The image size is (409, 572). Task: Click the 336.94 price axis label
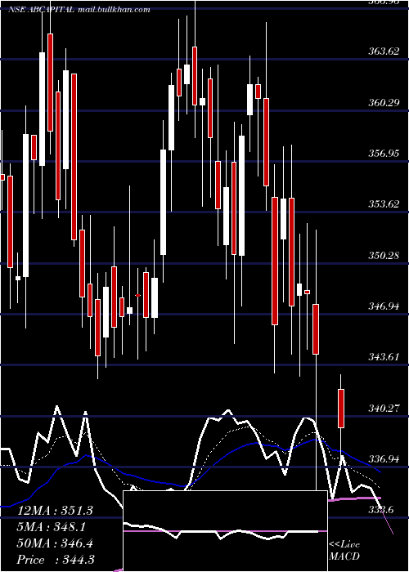click(x=384, y=458)
